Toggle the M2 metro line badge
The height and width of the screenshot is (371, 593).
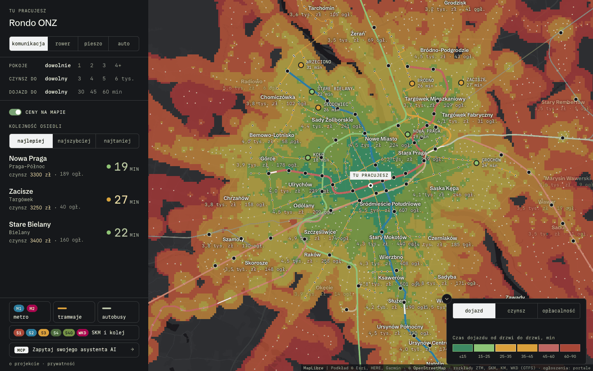pyautogui.click(x=32, y=308)
